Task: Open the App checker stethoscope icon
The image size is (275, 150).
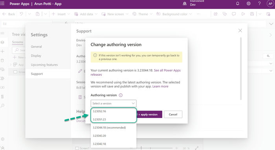Action: point(225,14)
